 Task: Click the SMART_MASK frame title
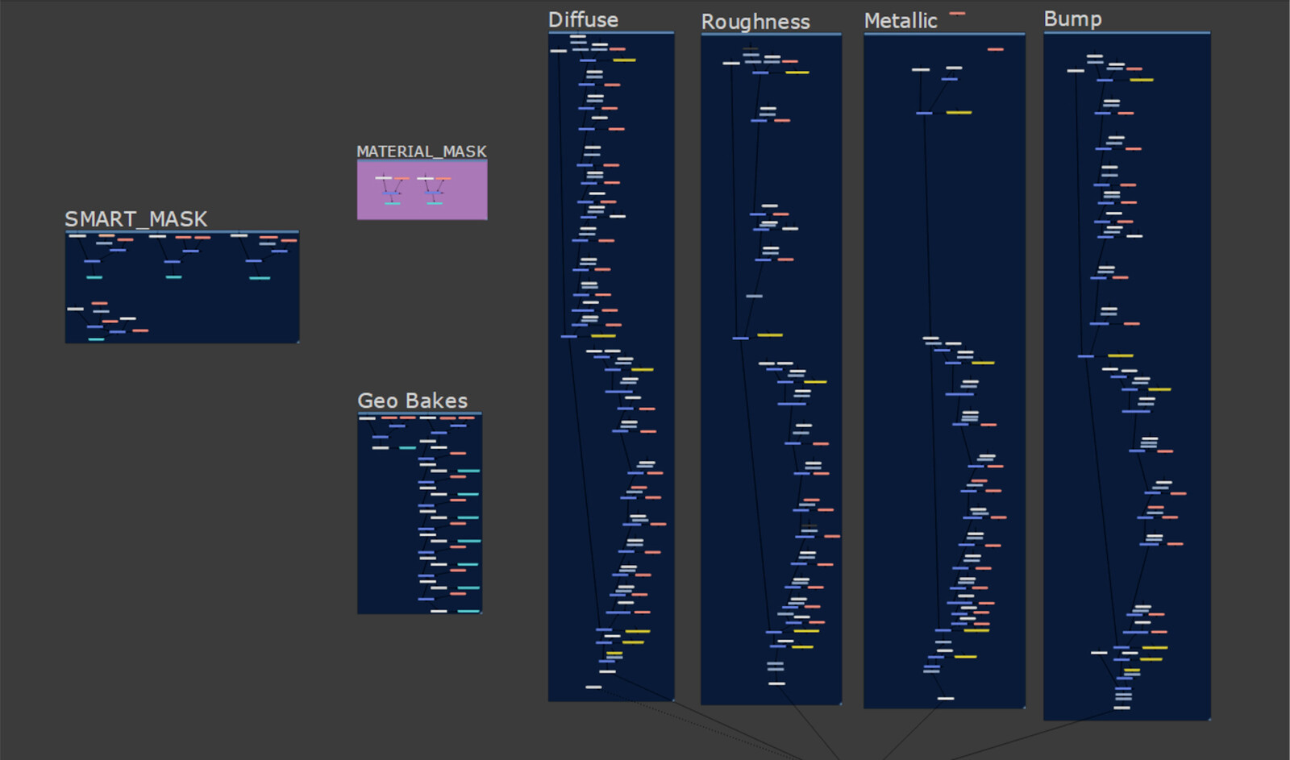click(135, 219)
